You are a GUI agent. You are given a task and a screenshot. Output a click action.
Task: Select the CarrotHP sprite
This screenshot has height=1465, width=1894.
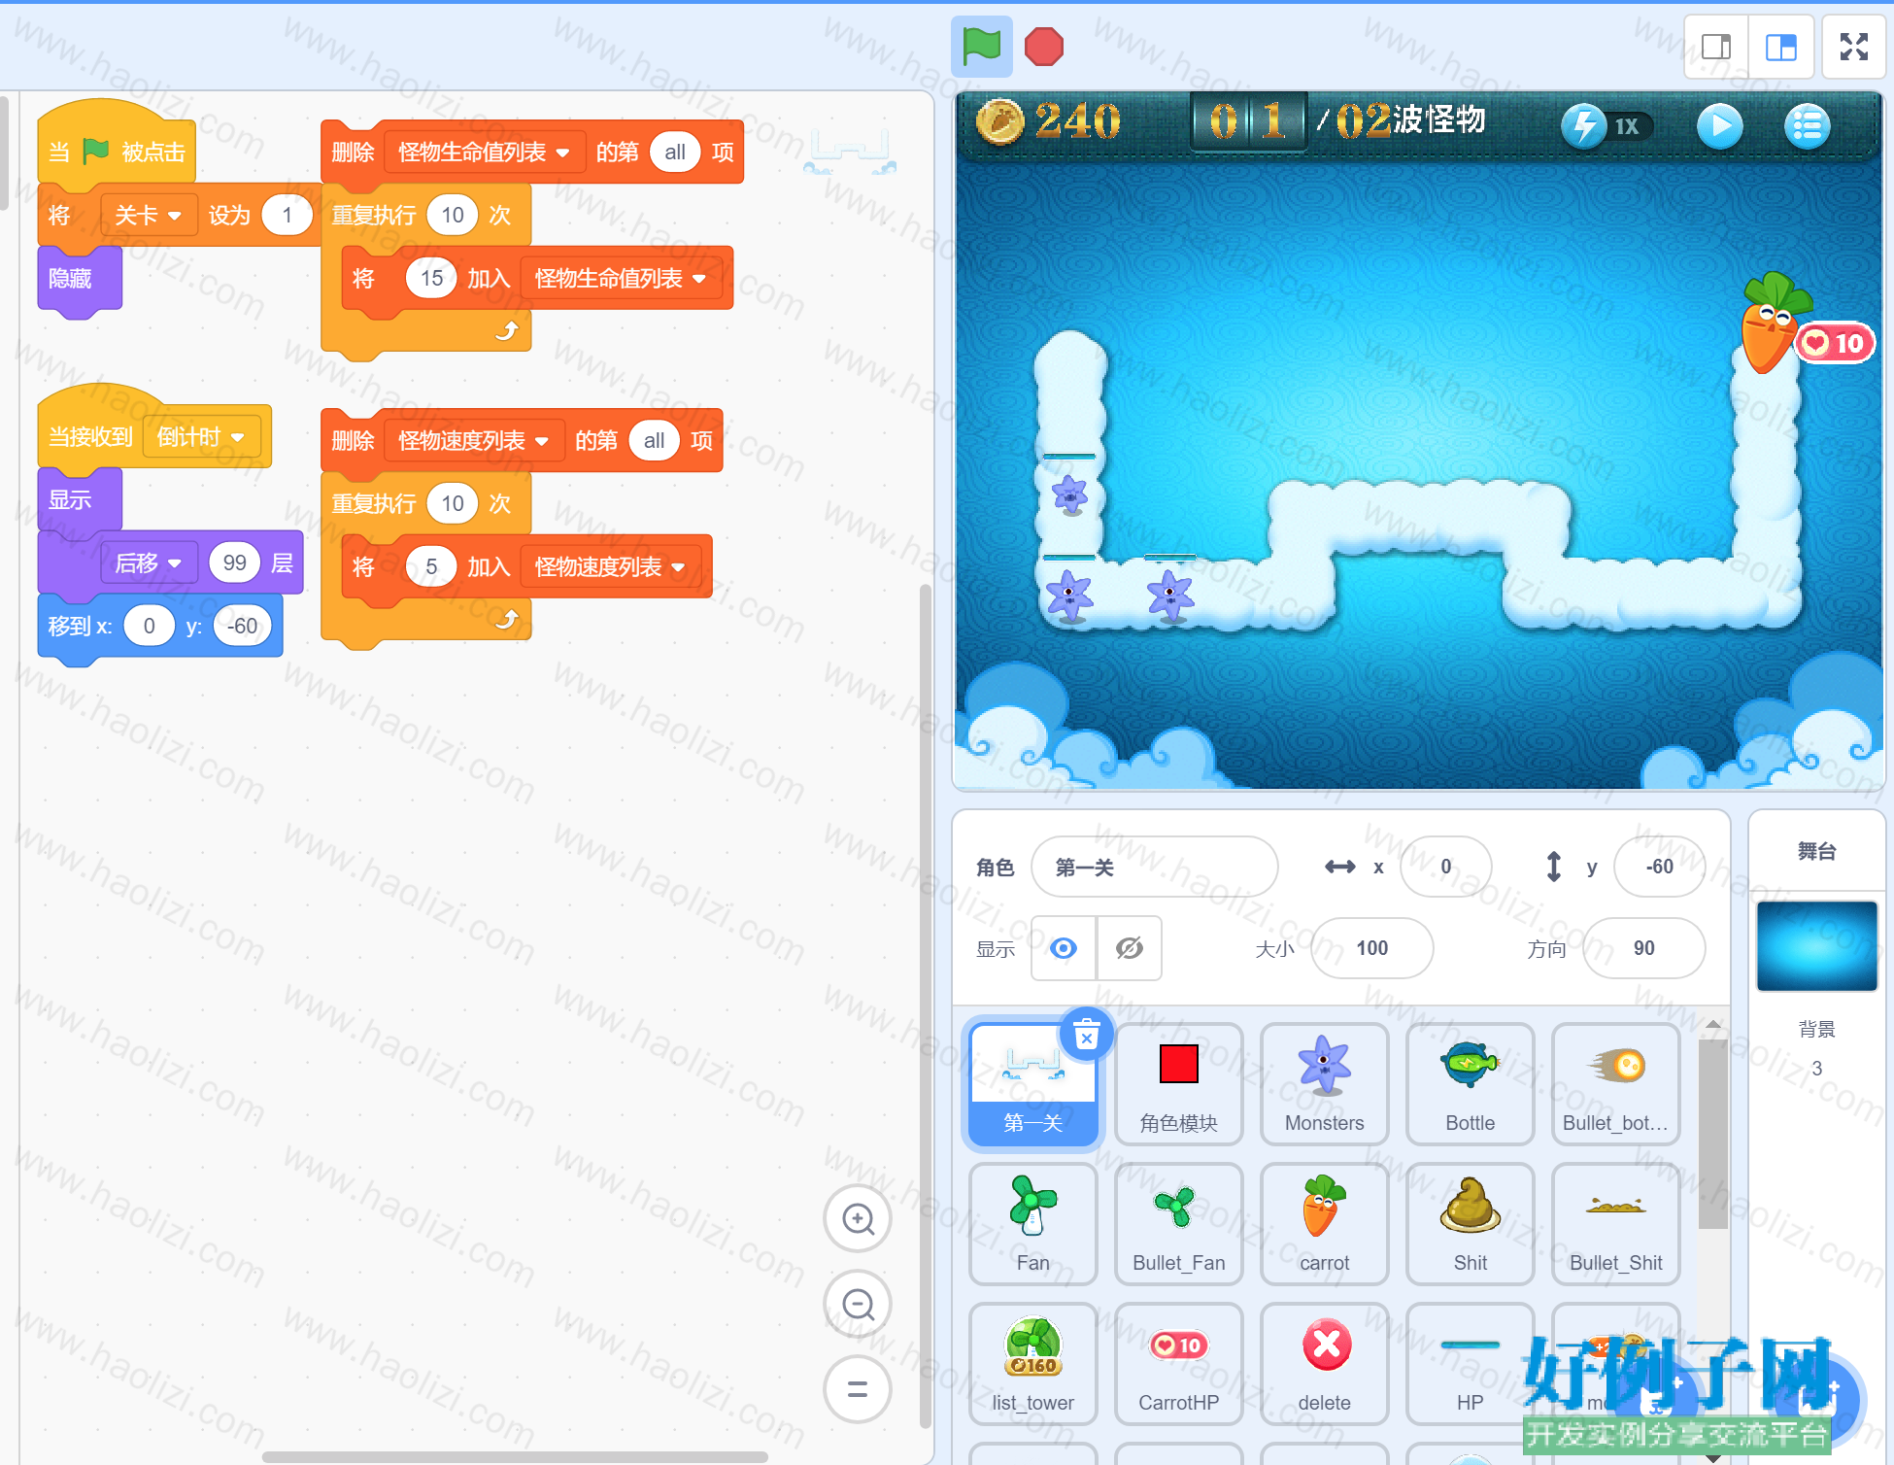coord(1179,1363)
